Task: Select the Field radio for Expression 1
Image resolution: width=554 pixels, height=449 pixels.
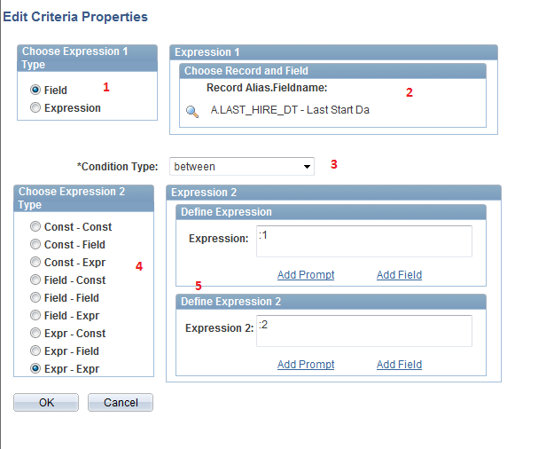Action: tap(35, 90)
